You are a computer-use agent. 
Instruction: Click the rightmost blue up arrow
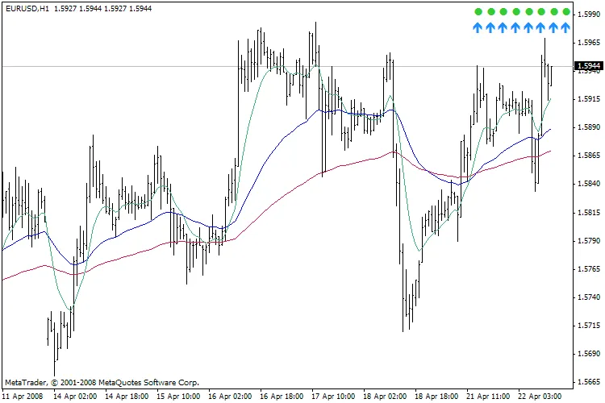pyautogui.click(x=566, y=28)
